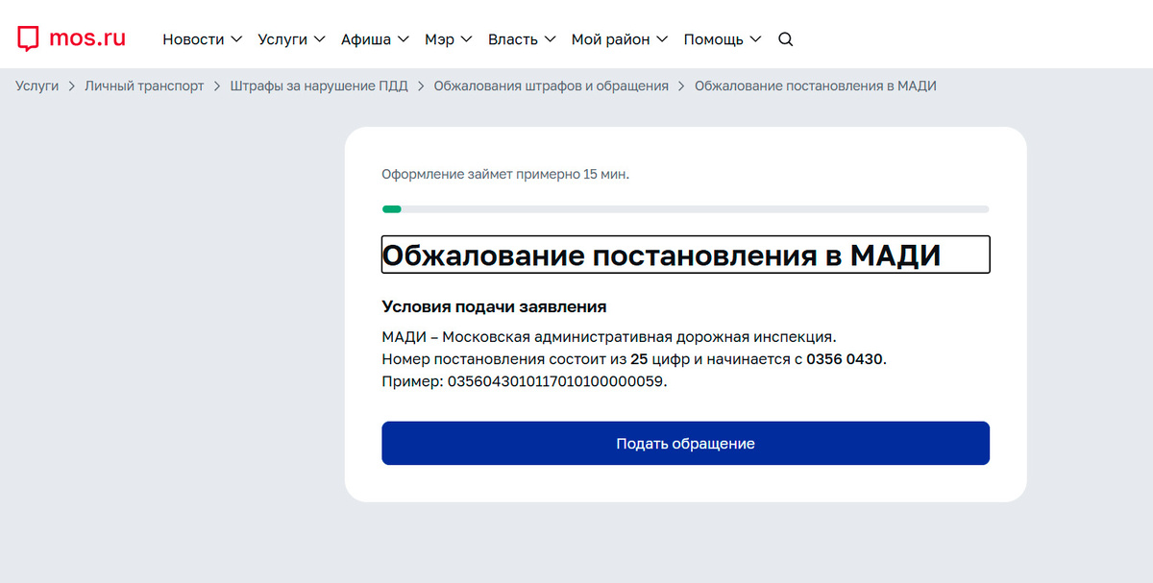The image size is (1153, 583).
Task: Open the Афиша menu
Action: (x=375, y=39)
